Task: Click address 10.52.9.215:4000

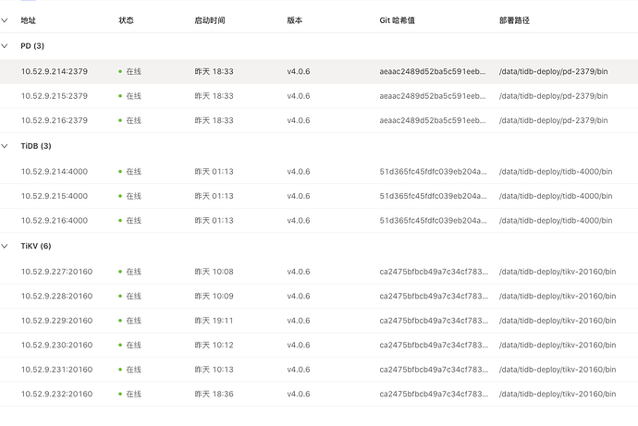Action: pyautogui.click(x=55, y=196)
